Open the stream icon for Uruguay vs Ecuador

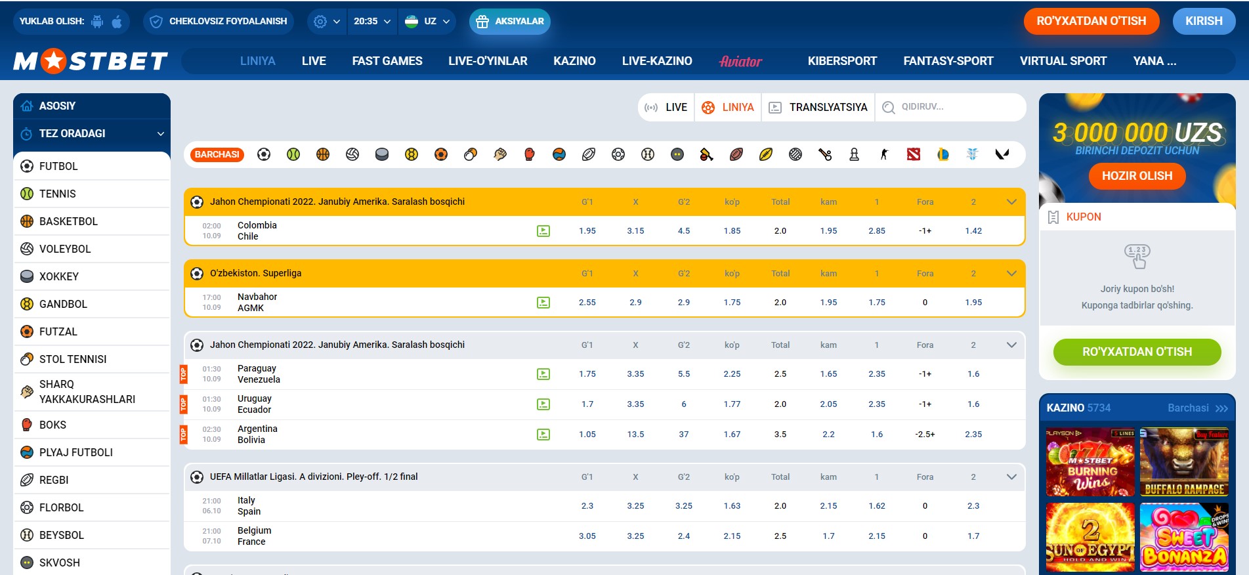(543, 404)
